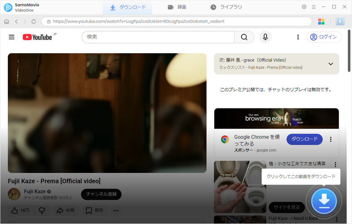Reload the current page
The height and width of the screenshot is (224, 352).
coord(34,22)
